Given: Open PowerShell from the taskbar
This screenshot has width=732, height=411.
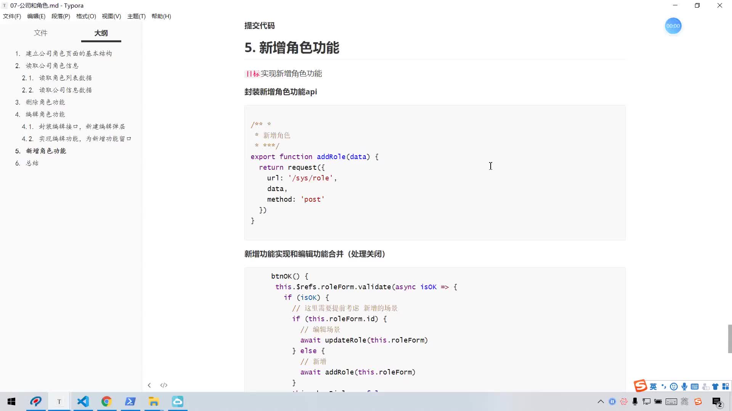Looking at the screenshot, I should (x=130, y=401).
